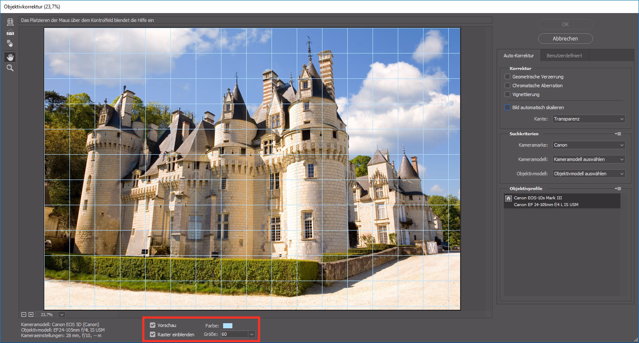Image resolution: width=639 pixels, height=343 pixels.
Task: Enable Chromatische Aberration correction
Action: 507,85
